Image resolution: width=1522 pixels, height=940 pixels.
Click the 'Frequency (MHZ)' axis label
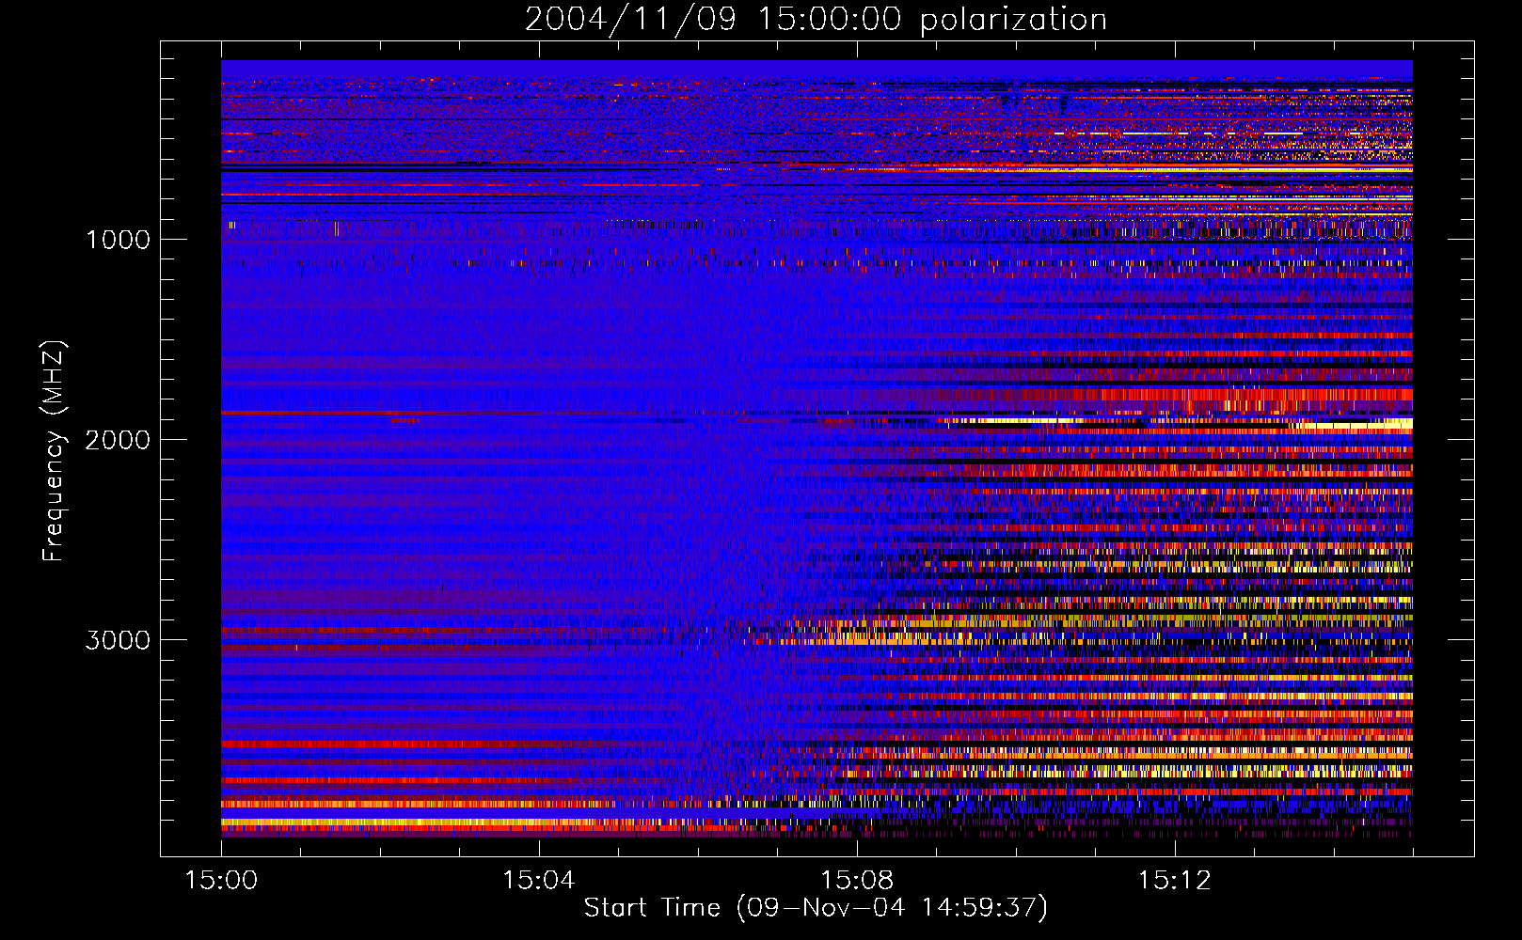[54, 451]
